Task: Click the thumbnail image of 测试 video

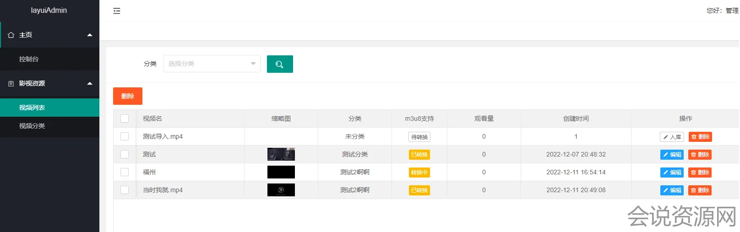Action: 281,154
